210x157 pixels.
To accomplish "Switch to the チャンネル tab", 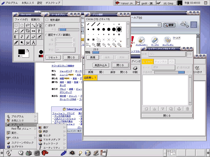I will (161, 62).
